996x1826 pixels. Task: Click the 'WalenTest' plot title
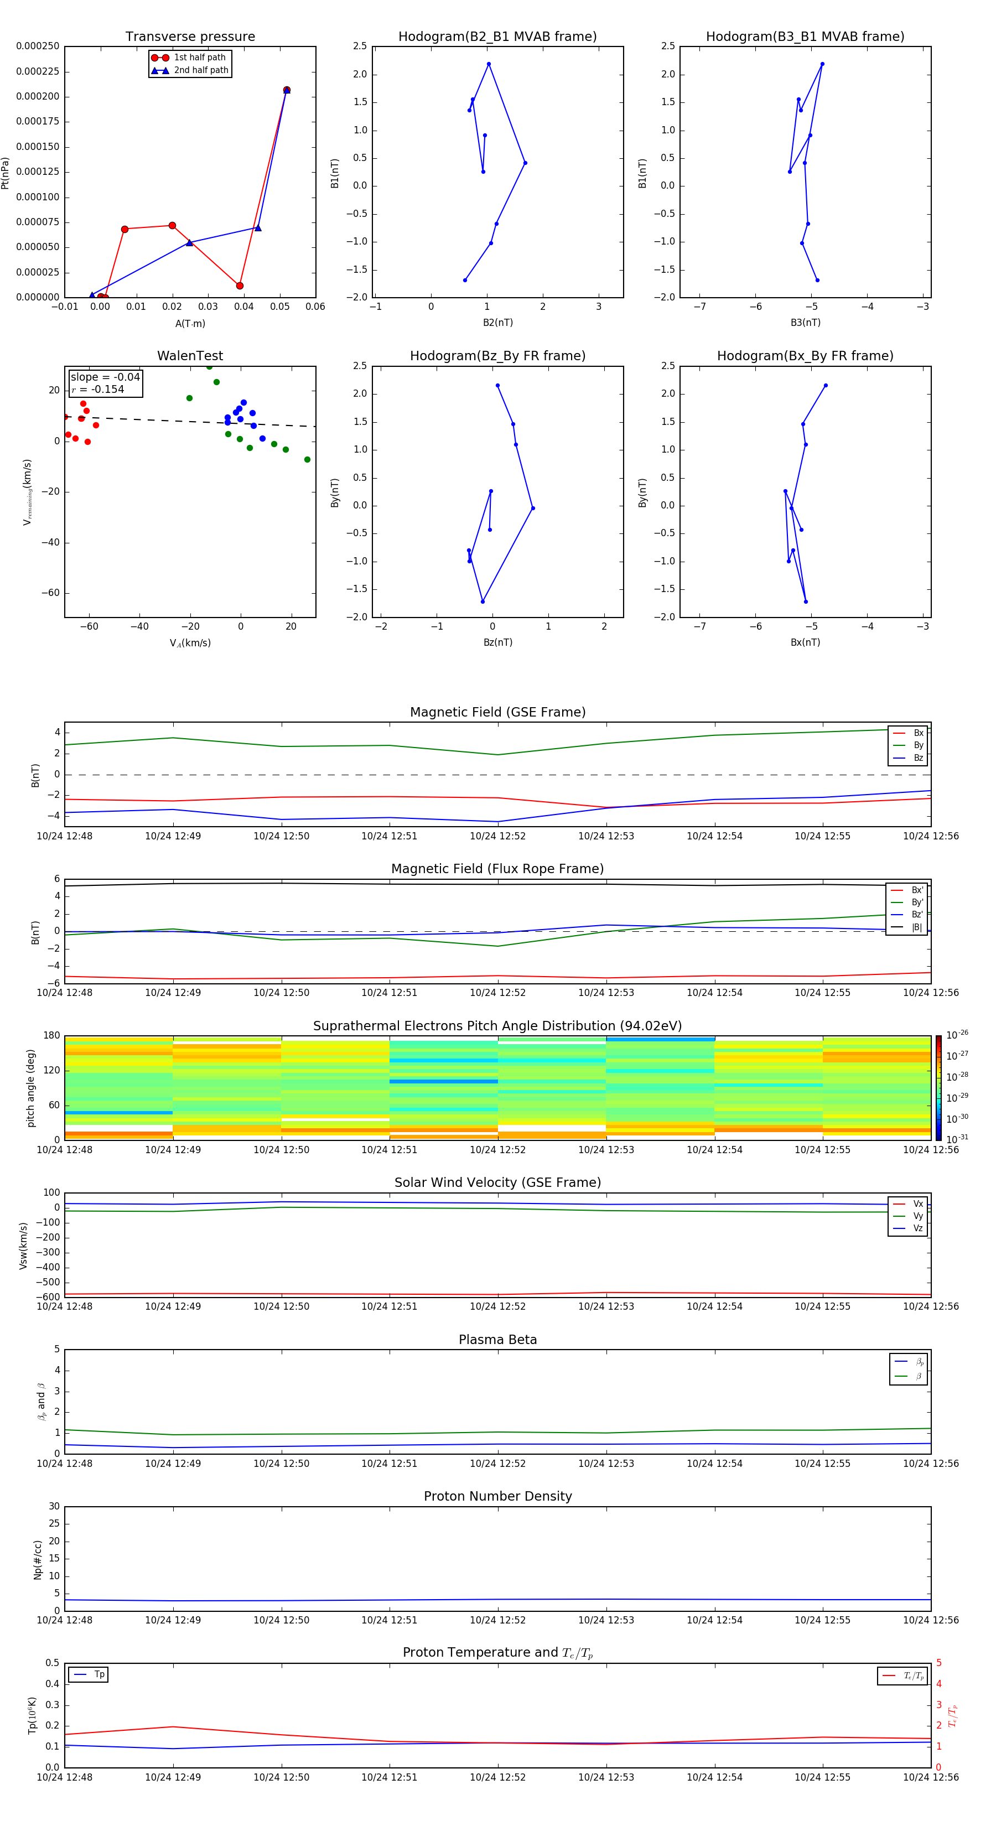pos(190,356)
